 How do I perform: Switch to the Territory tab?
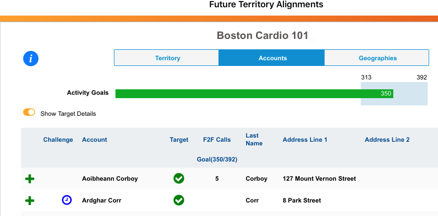tap(167, 58)
